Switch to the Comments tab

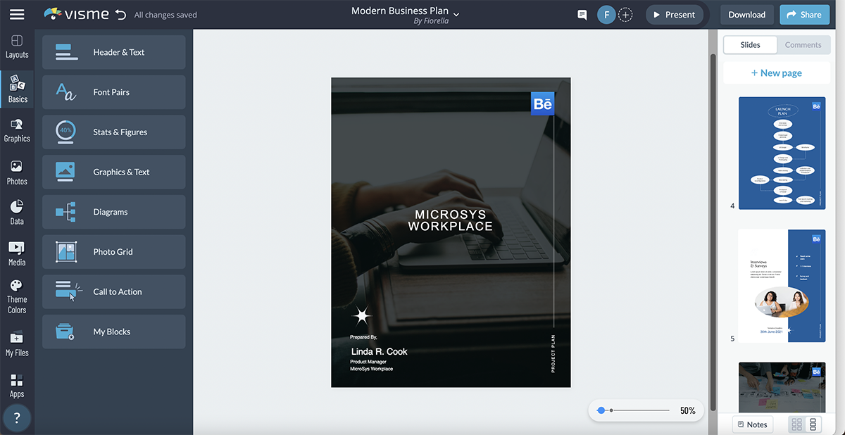(x=802, y=44)
